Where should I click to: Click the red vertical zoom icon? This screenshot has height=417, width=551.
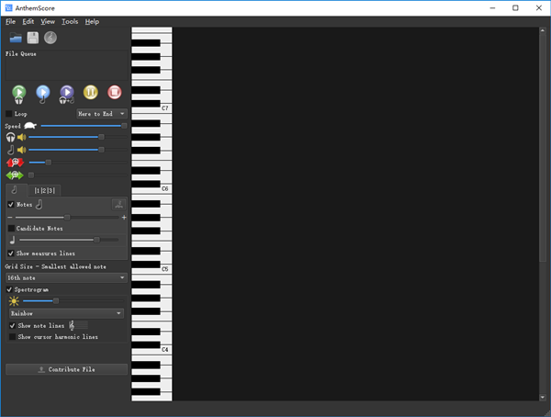[14, 163]
